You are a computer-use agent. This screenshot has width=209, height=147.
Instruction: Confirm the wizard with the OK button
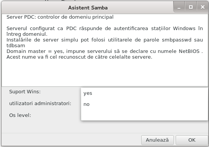coord(192,140)
